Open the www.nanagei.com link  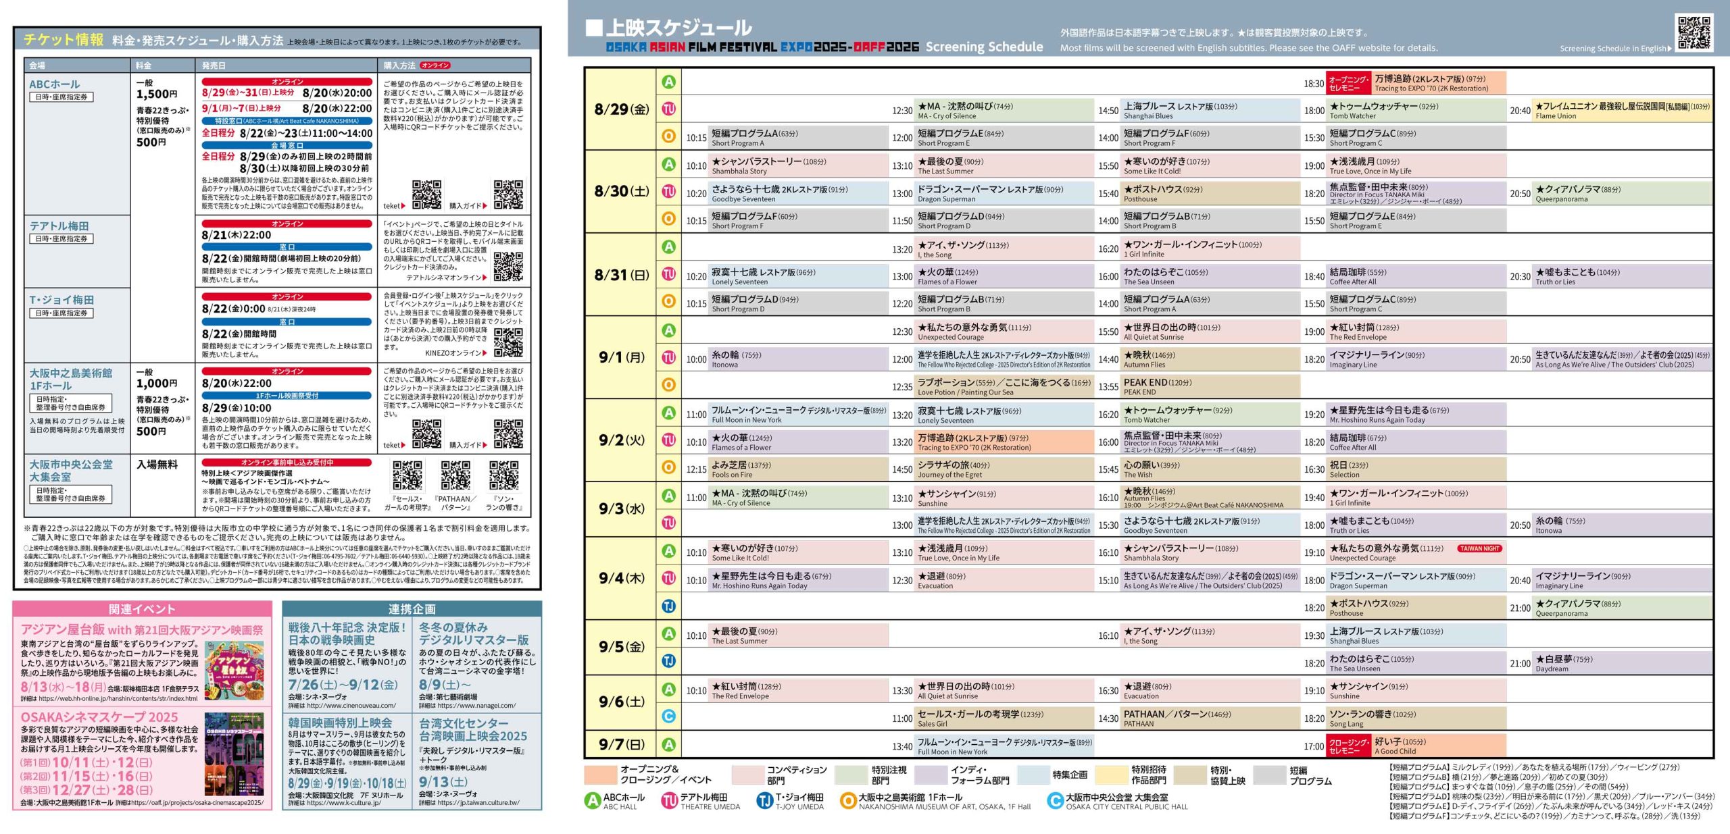pos(476,706)
